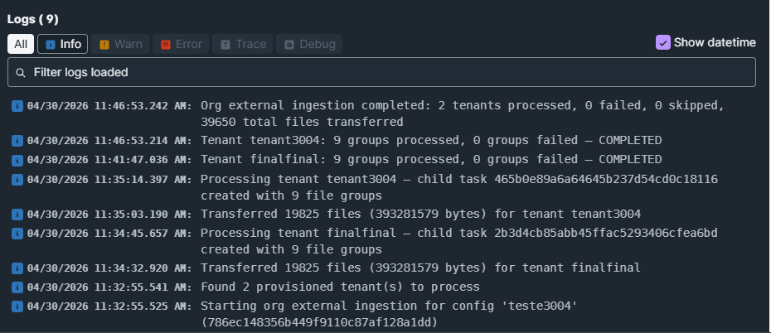Click timestamp 04/30/2026 11:32:55.541 AM
771x333 pixels.
click(x=109, y=287)
